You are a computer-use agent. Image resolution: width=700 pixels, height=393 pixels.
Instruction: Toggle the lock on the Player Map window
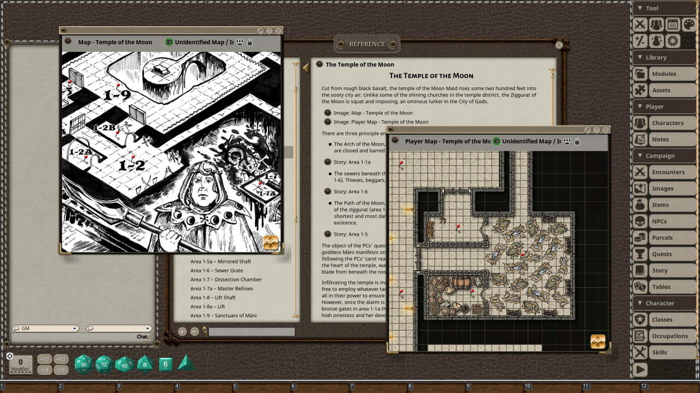578,141
